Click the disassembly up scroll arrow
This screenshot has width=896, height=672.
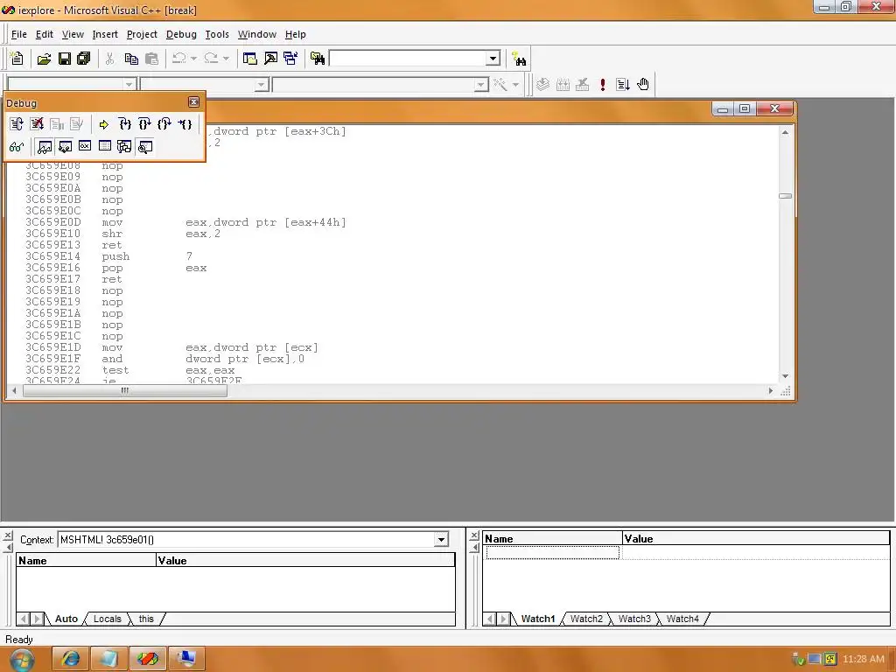click(x=785, y=132)
